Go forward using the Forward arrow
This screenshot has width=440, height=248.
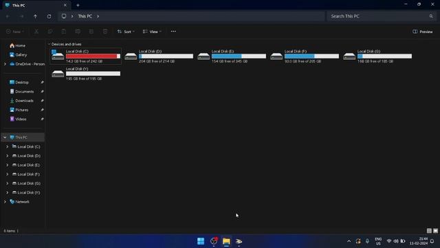click(x=21, y=17)
